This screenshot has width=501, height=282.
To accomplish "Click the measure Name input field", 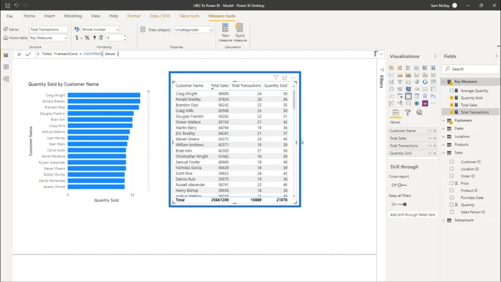I will [x=48, y=29].
